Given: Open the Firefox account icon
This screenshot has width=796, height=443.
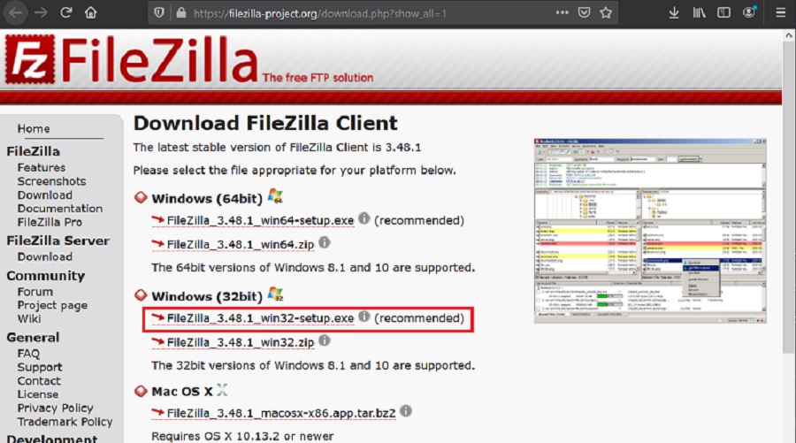Looking at the screenshot, I should (749, 12).
